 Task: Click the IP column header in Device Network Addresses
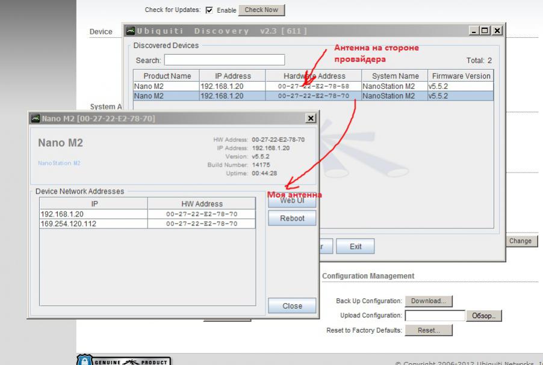pos(94,204)
